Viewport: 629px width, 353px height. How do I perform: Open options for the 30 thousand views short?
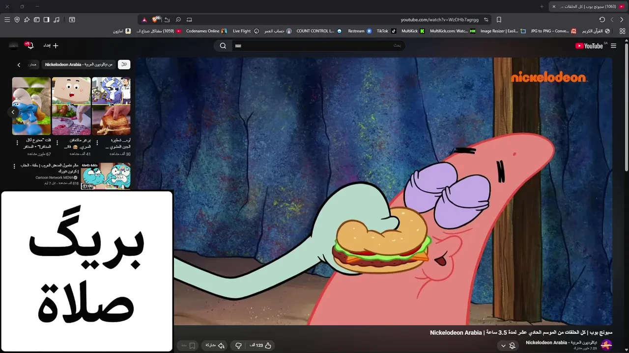[x=97, y=143]
